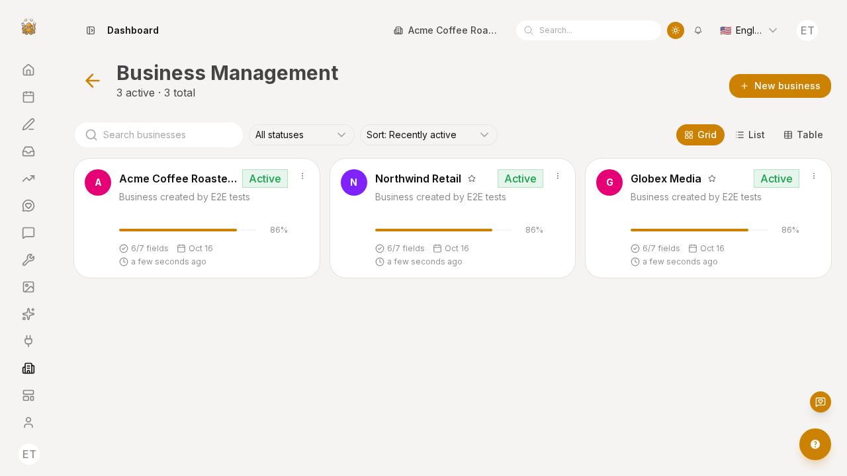
Task: Switch to List view
Action: pos(750,135)
